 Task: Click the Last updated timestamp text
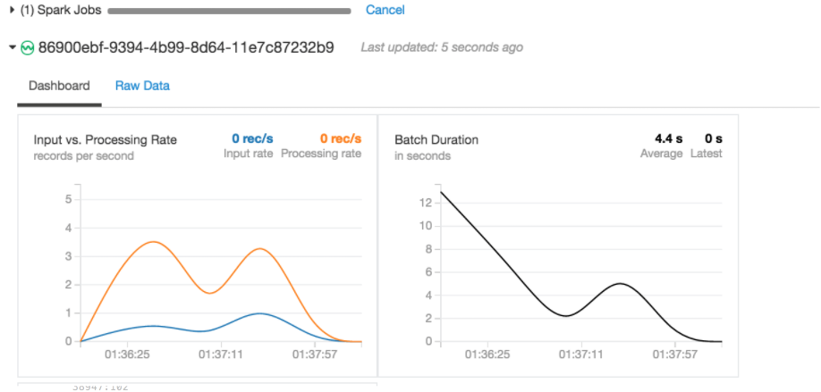point(442,47)
